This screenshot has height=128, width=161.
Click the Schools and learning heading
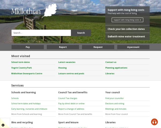point(24,92)
